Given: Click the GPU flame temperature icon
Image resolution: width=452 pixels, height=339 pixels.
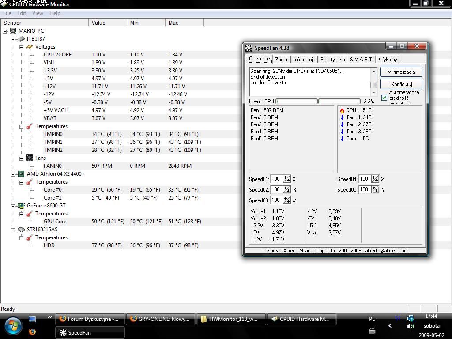Looking at the screenshot, I should (x=342, y=111).
